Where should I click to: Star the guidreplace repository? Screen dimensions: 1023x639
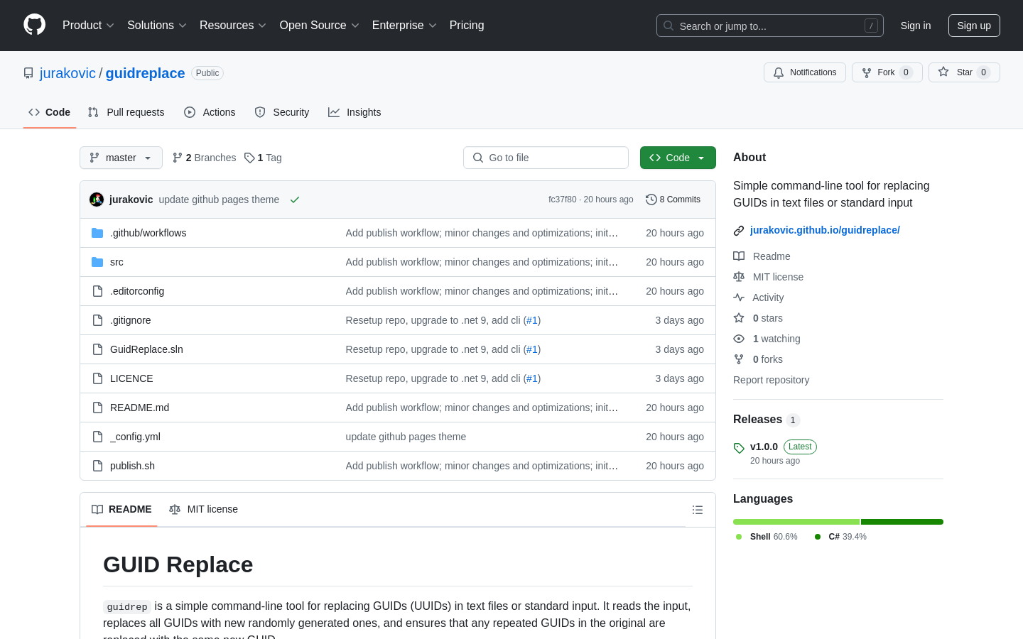click(964, 72)
